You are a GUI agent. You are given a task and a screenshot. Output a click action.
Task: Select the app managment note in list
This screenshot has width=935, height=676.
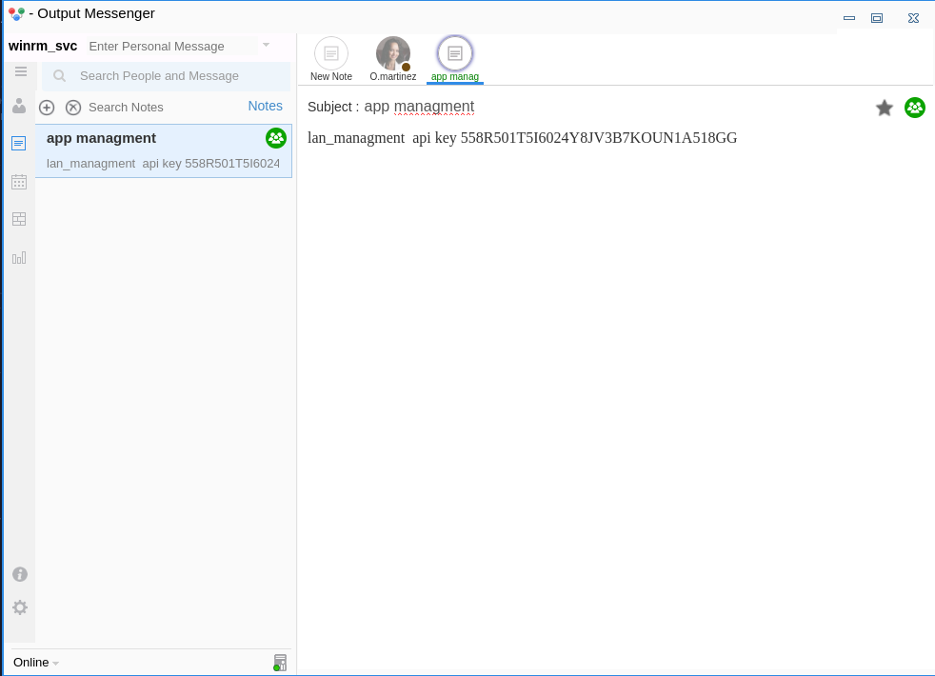[164, 150]
